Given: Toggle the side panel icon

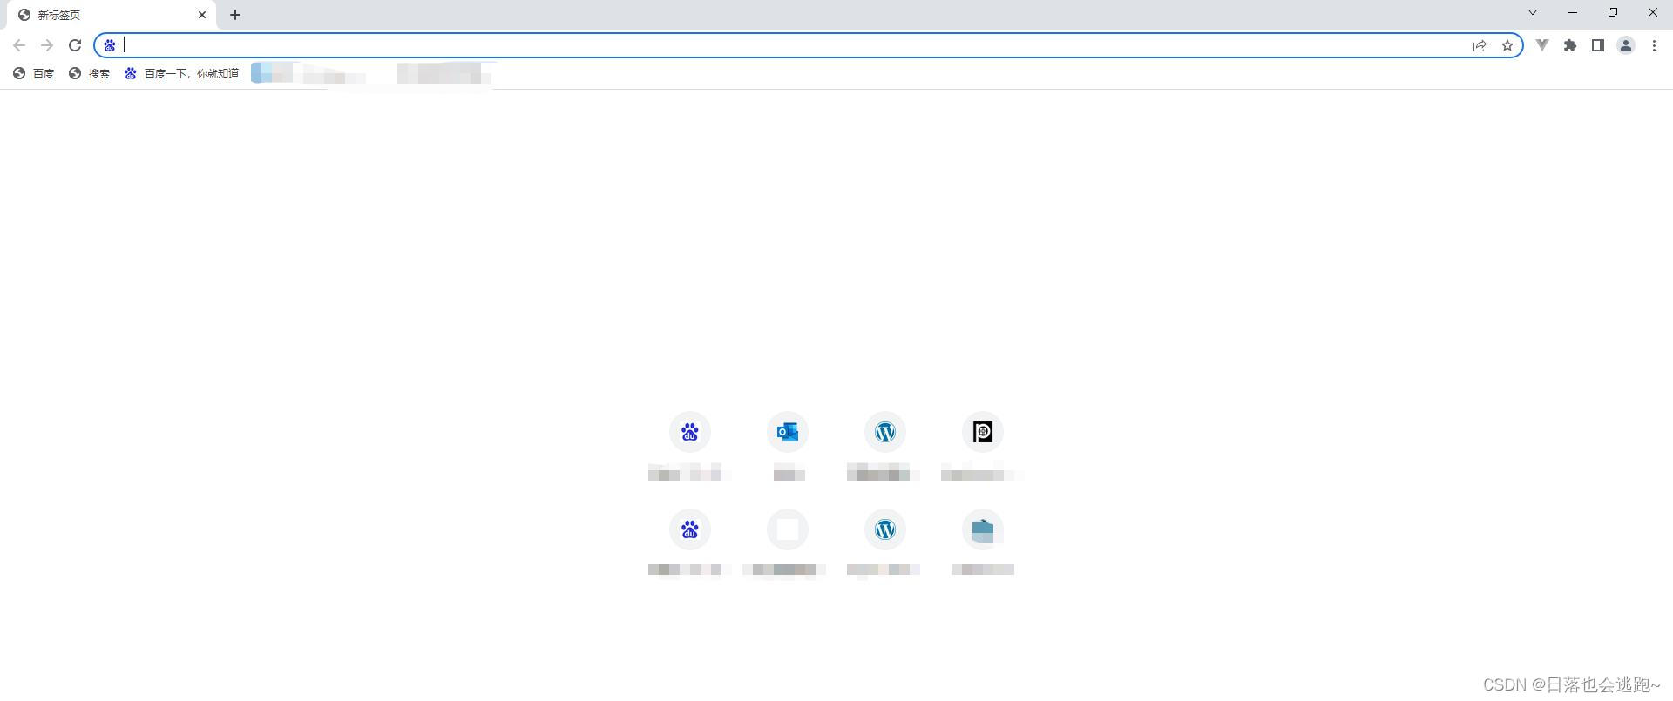Looking at the screenshot, I should click(x=1598, y=45).
